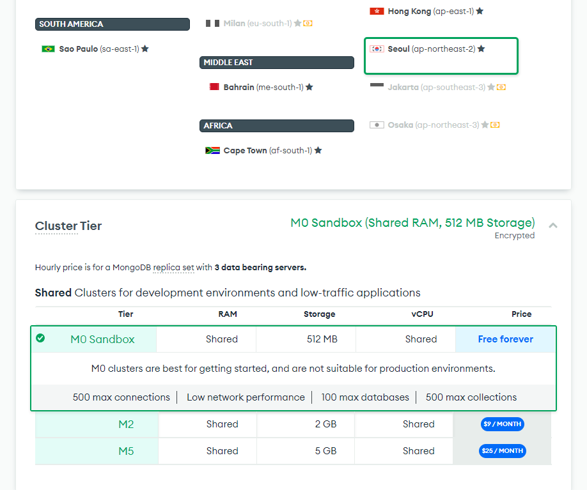Pick the Bahrain (me-south-1) region
This screenshot has height=490, width=587.
(x=261, y=87)
